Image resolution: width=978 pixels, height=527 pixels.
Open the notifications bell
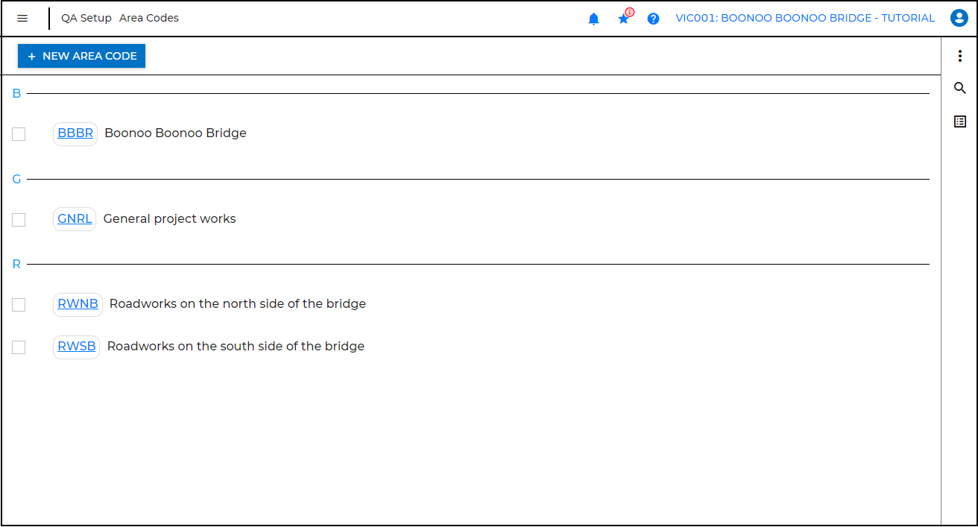pyautogui.click(x=593, y=18)
